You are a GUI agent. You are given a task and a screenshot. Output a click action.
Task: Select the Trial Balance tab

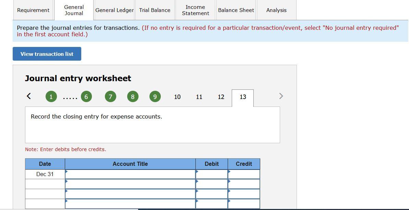click(x=155, y=10)
